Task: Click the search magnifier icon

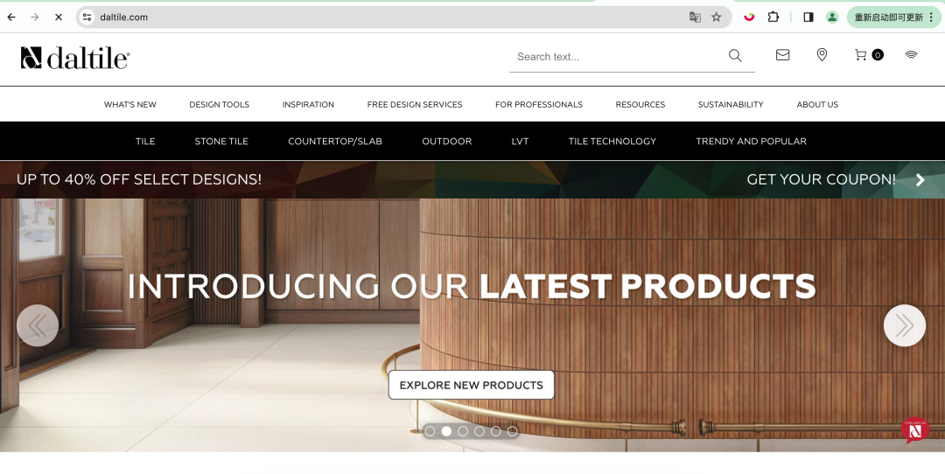Action: click(x=735, y=55)
